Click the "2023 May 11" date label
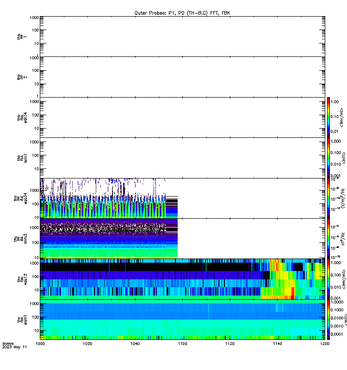Image resolution: width=347 pixels, height=370 pixels. pos(15,347)
